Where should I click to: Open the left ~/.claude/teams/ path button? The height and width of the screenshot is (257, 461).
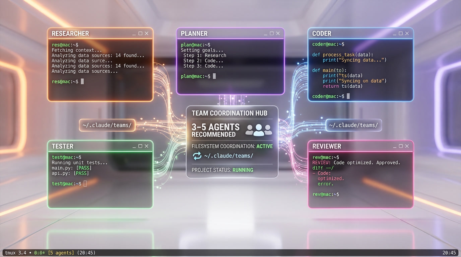pos(107,125)
